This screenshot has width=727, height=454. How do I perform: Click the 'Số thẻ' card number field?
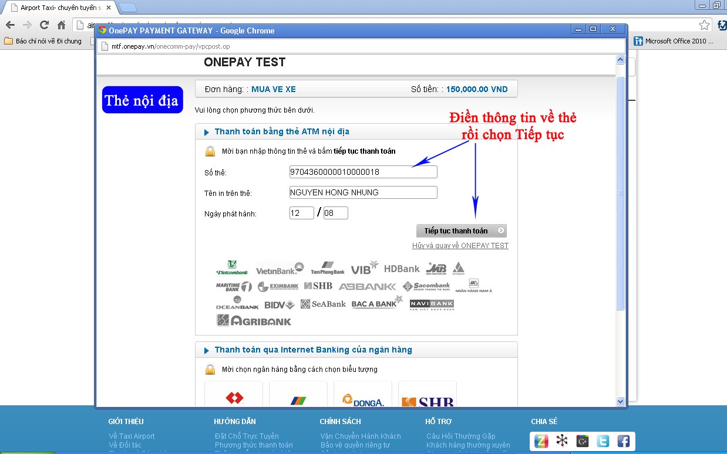click(363, 172)
